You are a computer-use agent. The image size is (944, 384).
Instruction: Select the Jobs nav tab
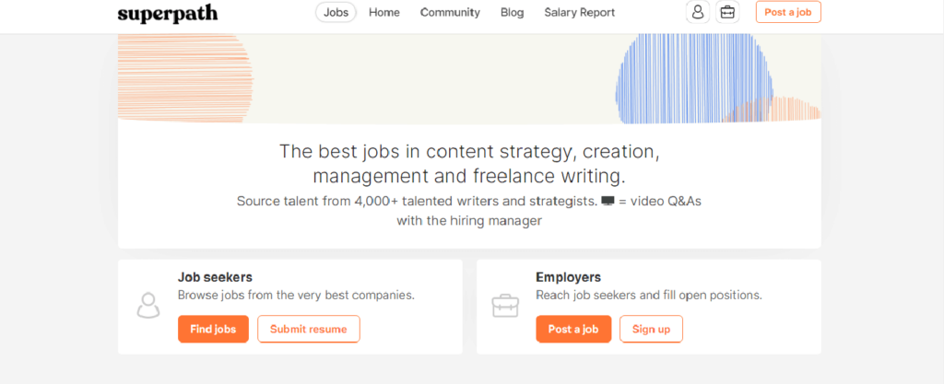coord(336,12)
